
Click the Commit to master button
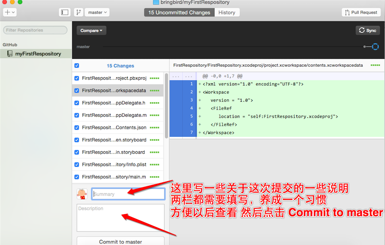pyautogui.click(x=121, y=241)
